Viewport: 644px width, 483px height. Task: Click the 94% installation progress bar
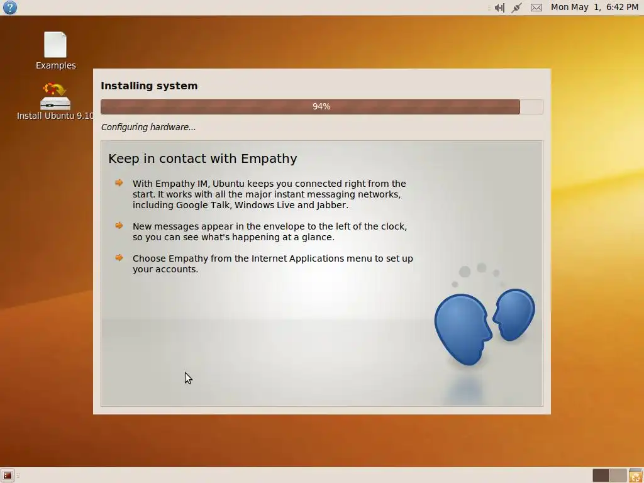321,107
